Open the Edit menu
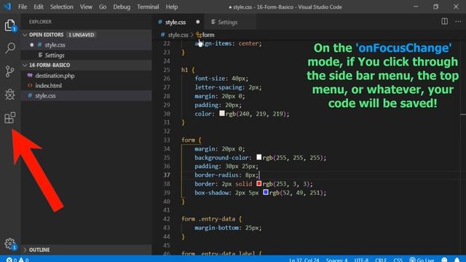 [x=39, y=7]
